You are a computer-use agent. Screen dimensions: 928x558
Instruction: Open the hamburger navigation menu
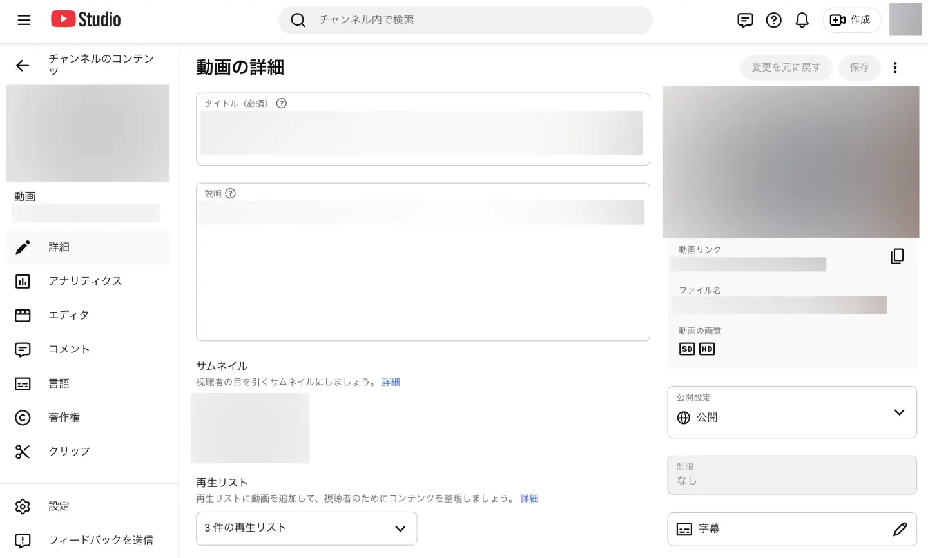pyautogui.click(x=24, y=20)
